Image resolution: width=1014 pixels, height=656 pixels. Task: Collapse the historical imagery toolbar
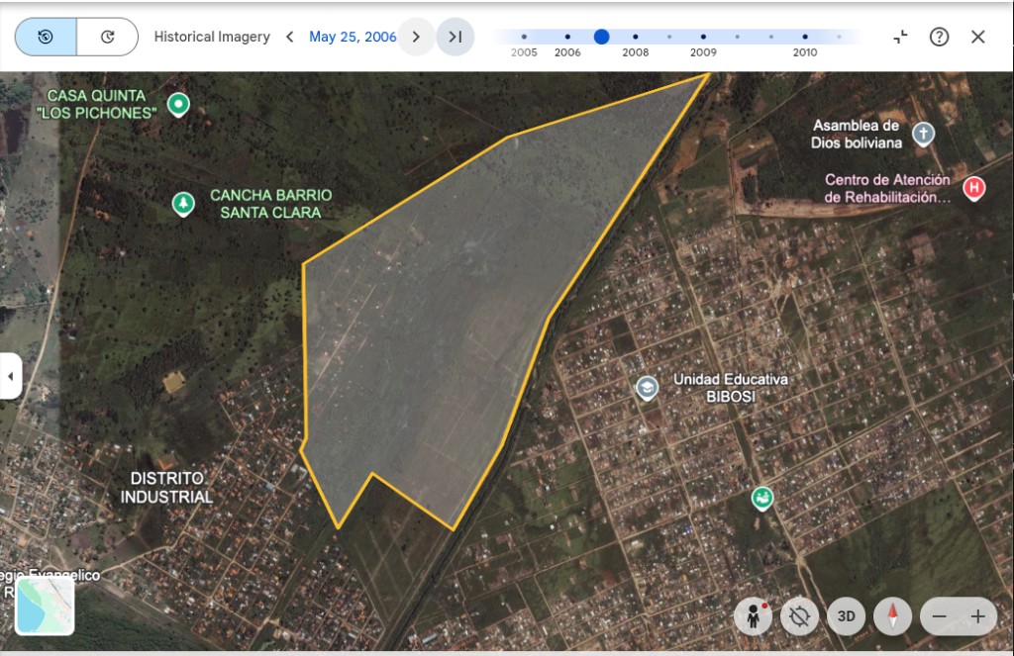900,37
